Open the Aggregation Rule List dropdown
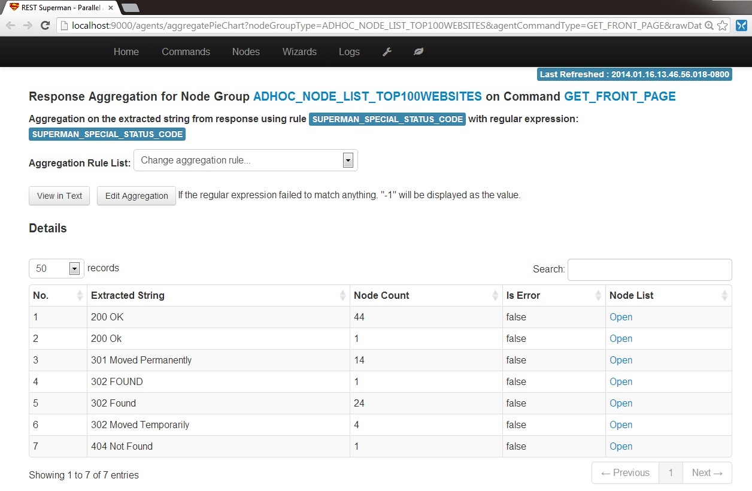752x491 pixels. click(245, 160)
